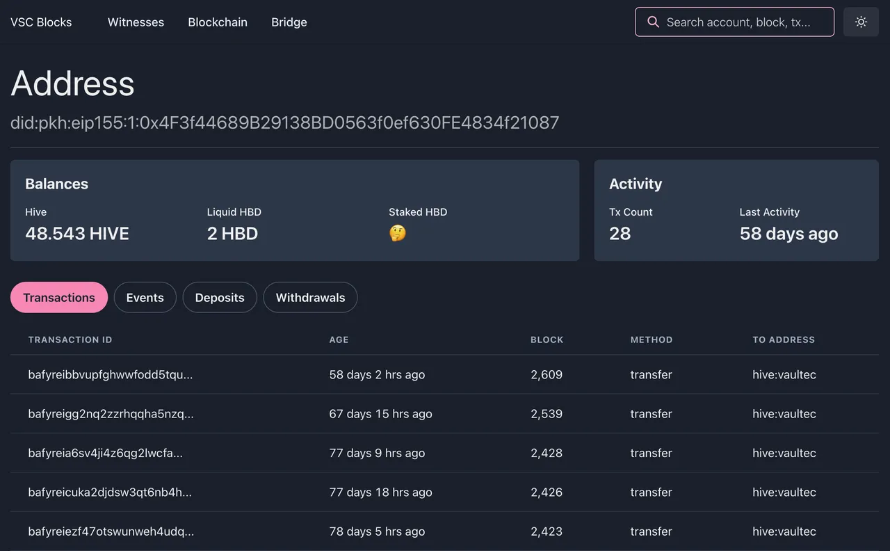The height and width of the screenshot is (551, 890).
Task: Open the VSC Blocks home link
Action: click(x=41, y=22)
